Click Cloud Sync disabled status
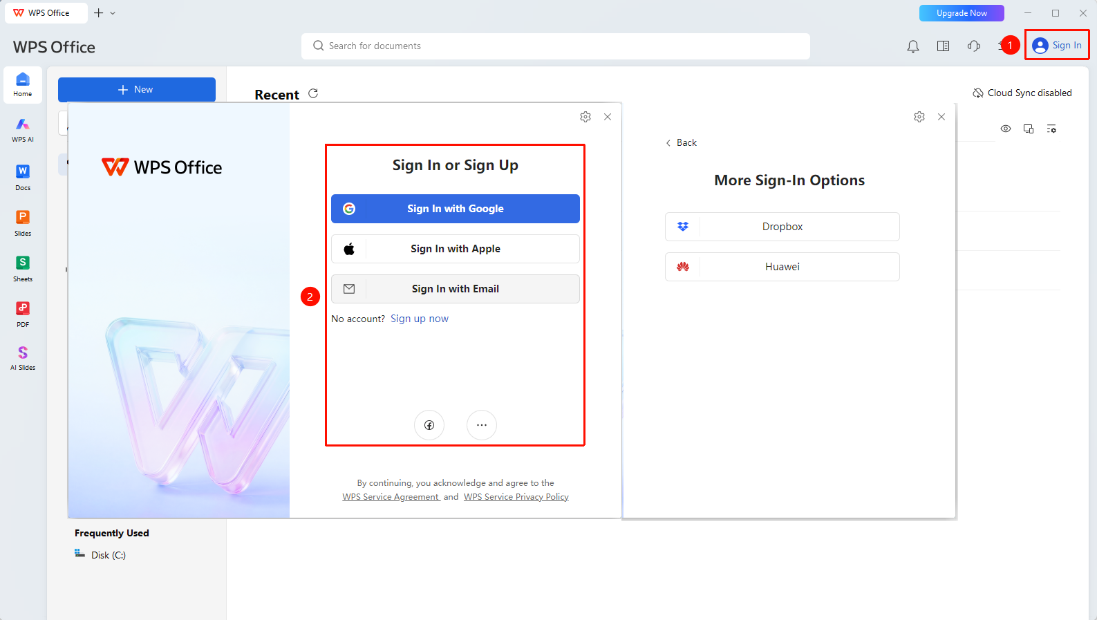The width and height of the screenshot is (1097, 620). pyautogui.click(x=1022, y=93)
